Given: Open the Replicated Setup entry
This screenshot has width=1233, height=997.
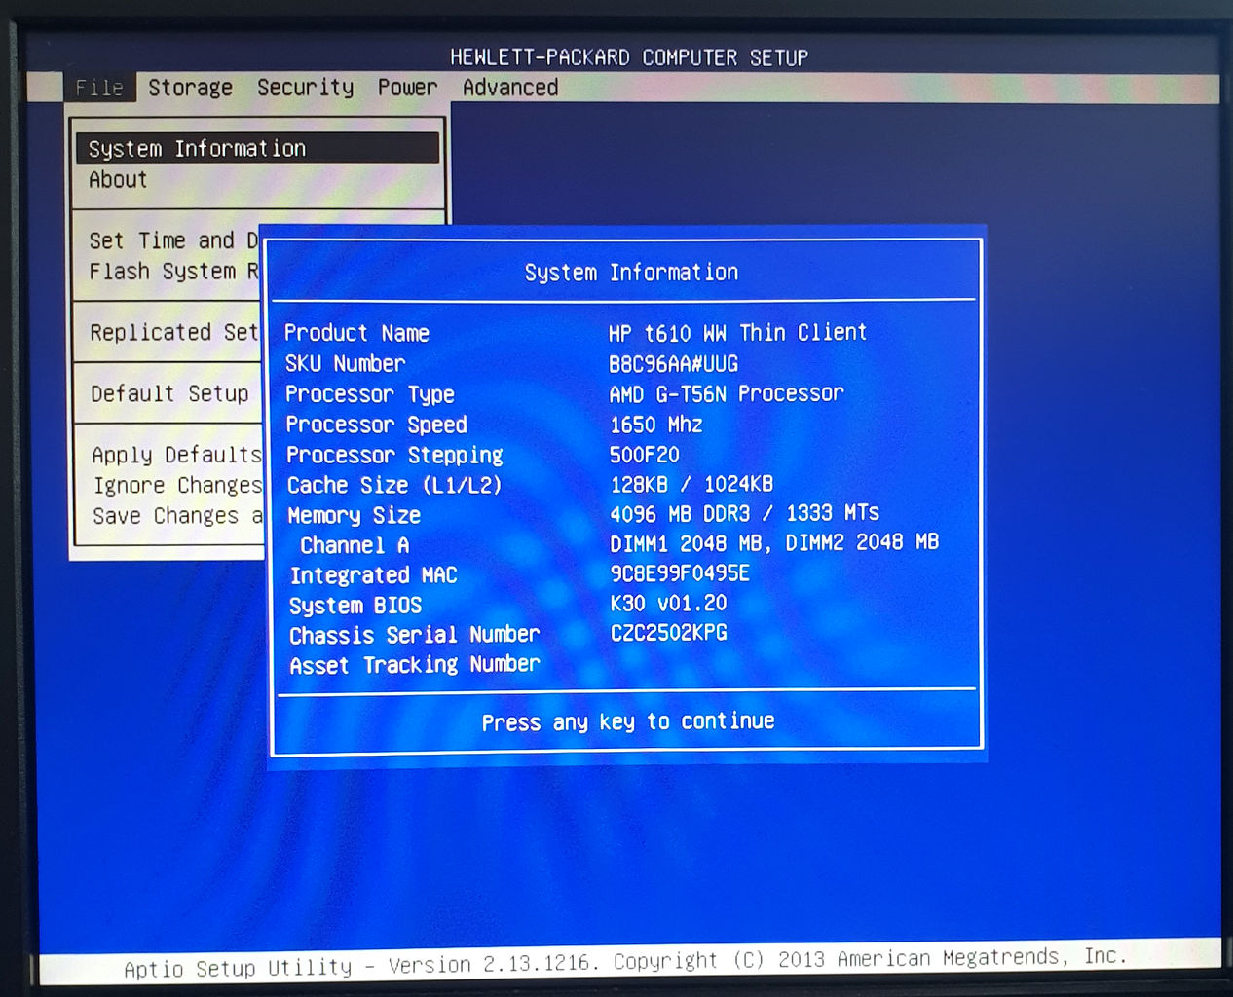Looking at the screenshot, I should (x=171, y=333).
